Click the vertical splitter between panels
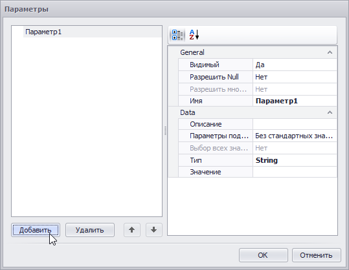Viewport: 349px width, 270px height. pyautogui.click(x=165, y=130)
